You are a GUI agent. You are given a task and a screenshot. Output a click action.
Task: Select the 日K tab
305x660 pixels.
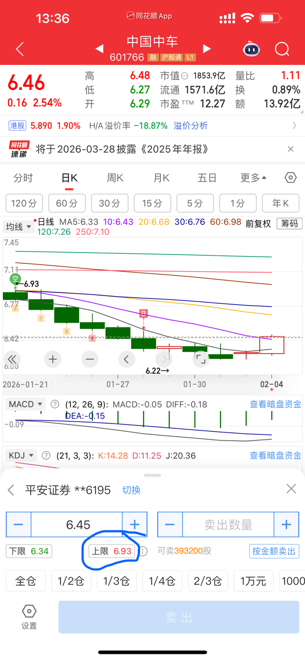point(69,178)
